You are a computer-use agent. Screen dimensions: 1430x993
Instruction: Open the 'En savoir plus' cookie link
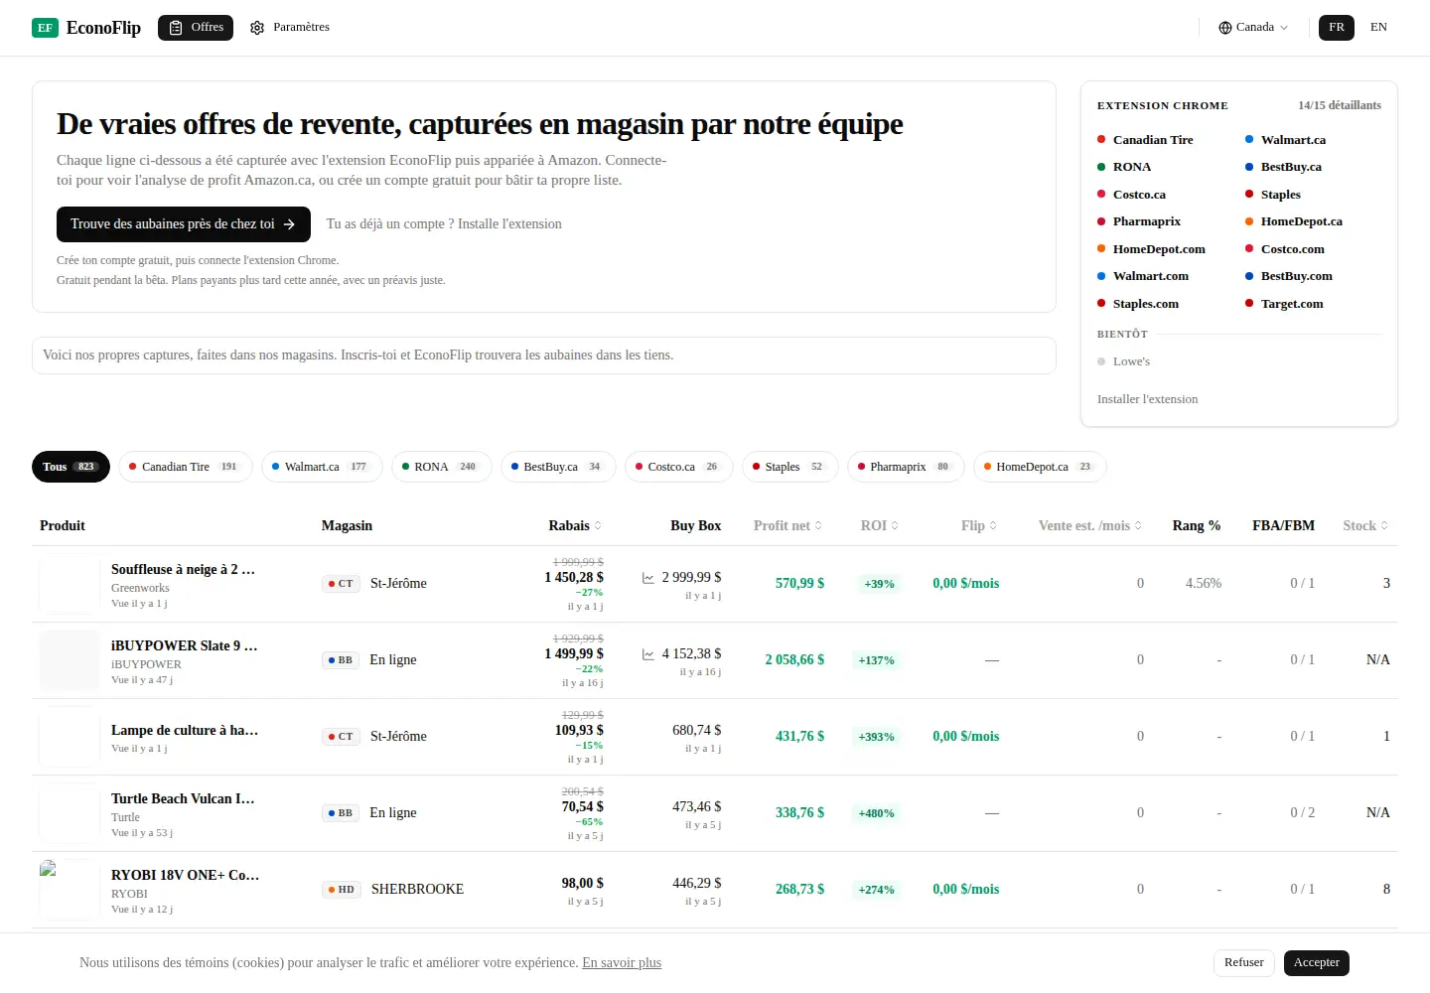pyautogui.click(x=622, y=963)
